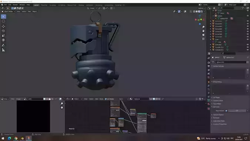Expand the Custom Properties panel
250x141 pixels.
220,124
